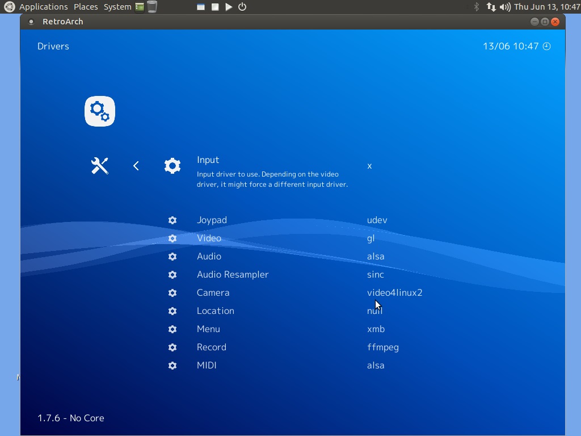Change the Record driver value ffmpeg
The width and height of the screenshot is (581, 436).
[x=382, y=347]
